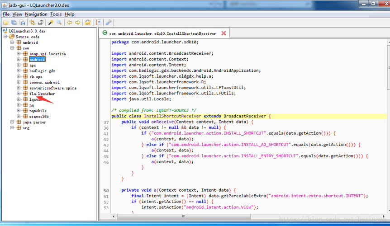Click the "package com.android.launcher.sdk10;" line

click(x=155, y=42)
